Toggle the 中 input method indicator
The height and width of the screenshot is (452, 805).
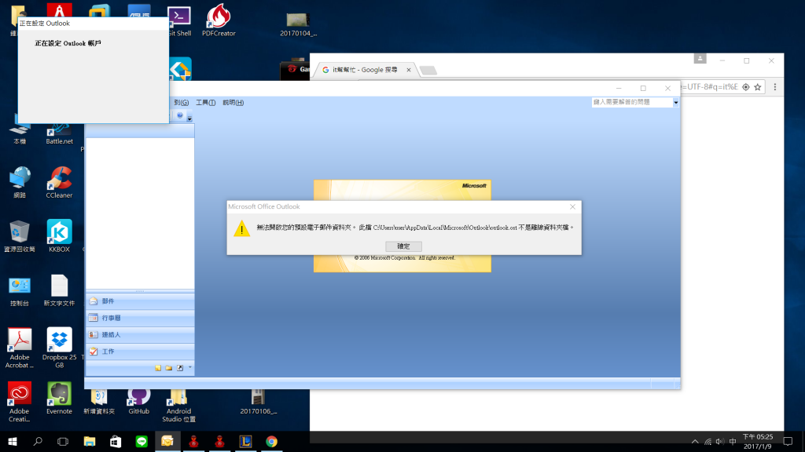[733, 442]
